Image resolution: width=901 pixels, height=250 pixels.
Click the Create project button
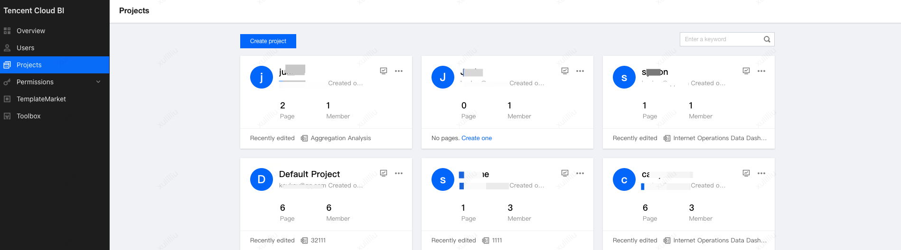click(268, 41)
